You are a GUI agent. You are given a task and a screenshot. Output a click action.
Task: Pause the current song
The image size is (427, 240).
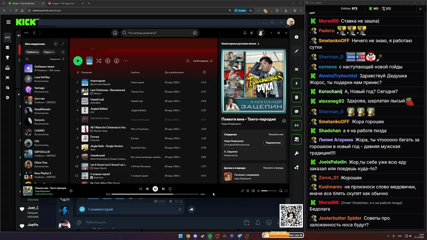point(155,189)
